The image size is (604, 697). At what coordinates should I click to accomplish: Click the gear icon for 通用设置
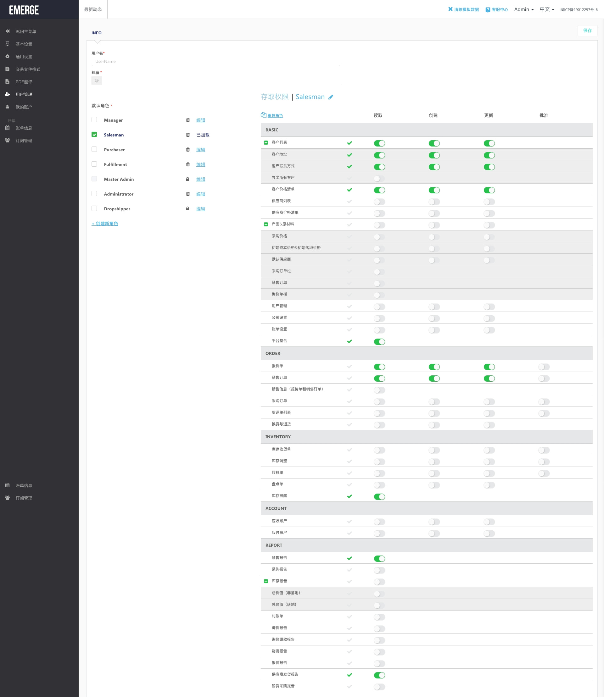click(8, 56)
